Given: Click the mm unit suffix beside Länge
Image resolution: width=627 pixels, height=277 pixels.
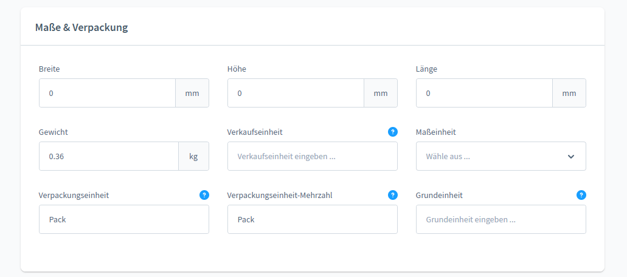Looking at the screenshot, I should (569, 93).
